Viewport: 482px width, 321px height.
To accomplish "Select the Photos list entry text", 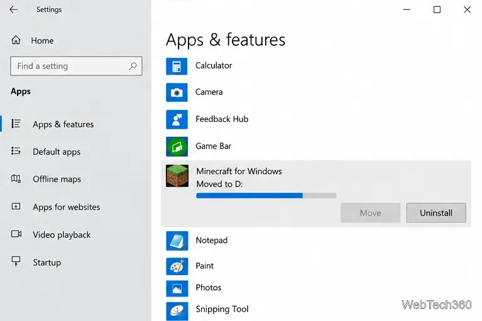I will [x=209, y=288].
